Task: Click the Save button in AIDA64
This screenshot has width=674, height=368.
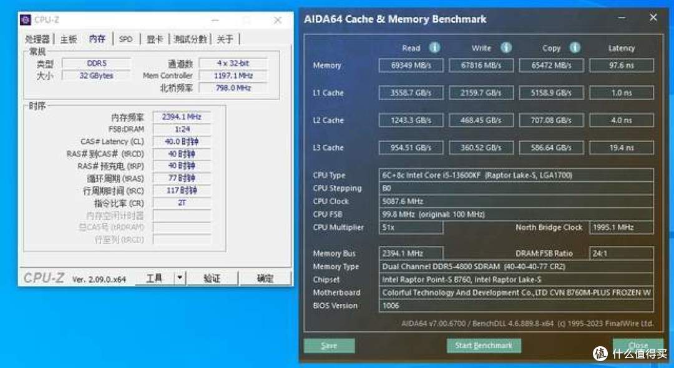Action: coord(329,345)
